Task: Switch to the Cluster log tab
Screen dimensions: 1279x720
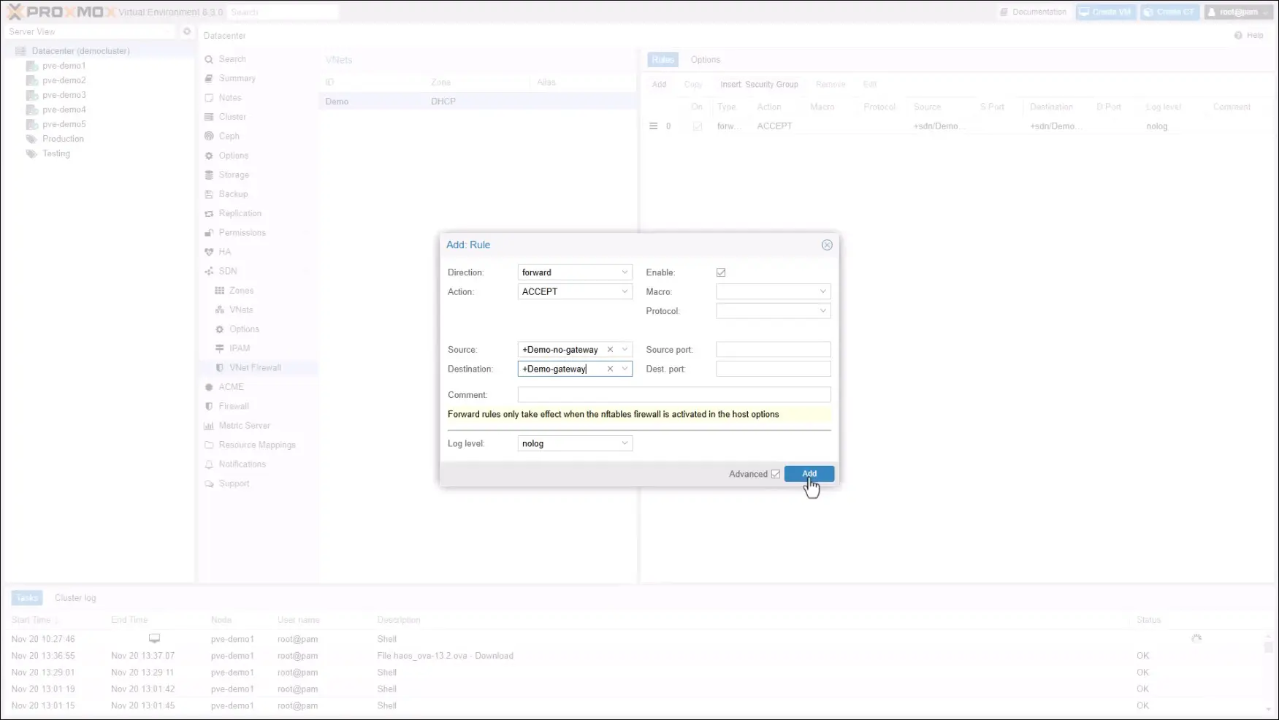Action: (75, 598)
